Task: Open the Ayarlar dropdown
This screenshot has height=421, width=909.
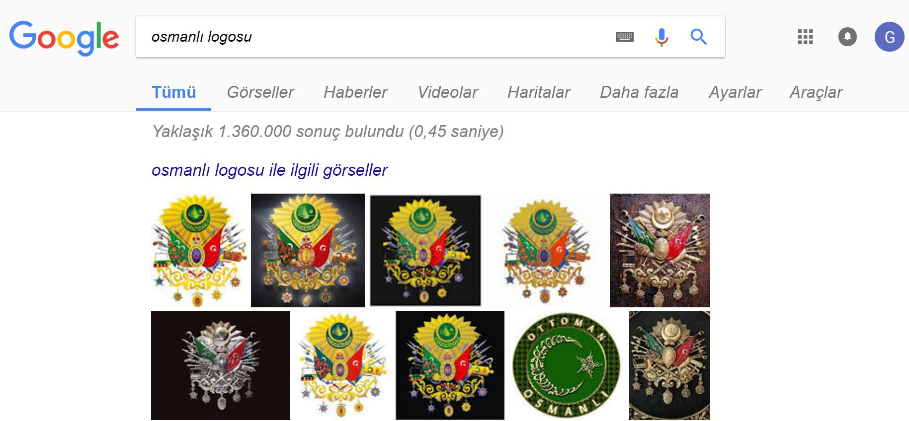Action: click(x=735, y=92)
